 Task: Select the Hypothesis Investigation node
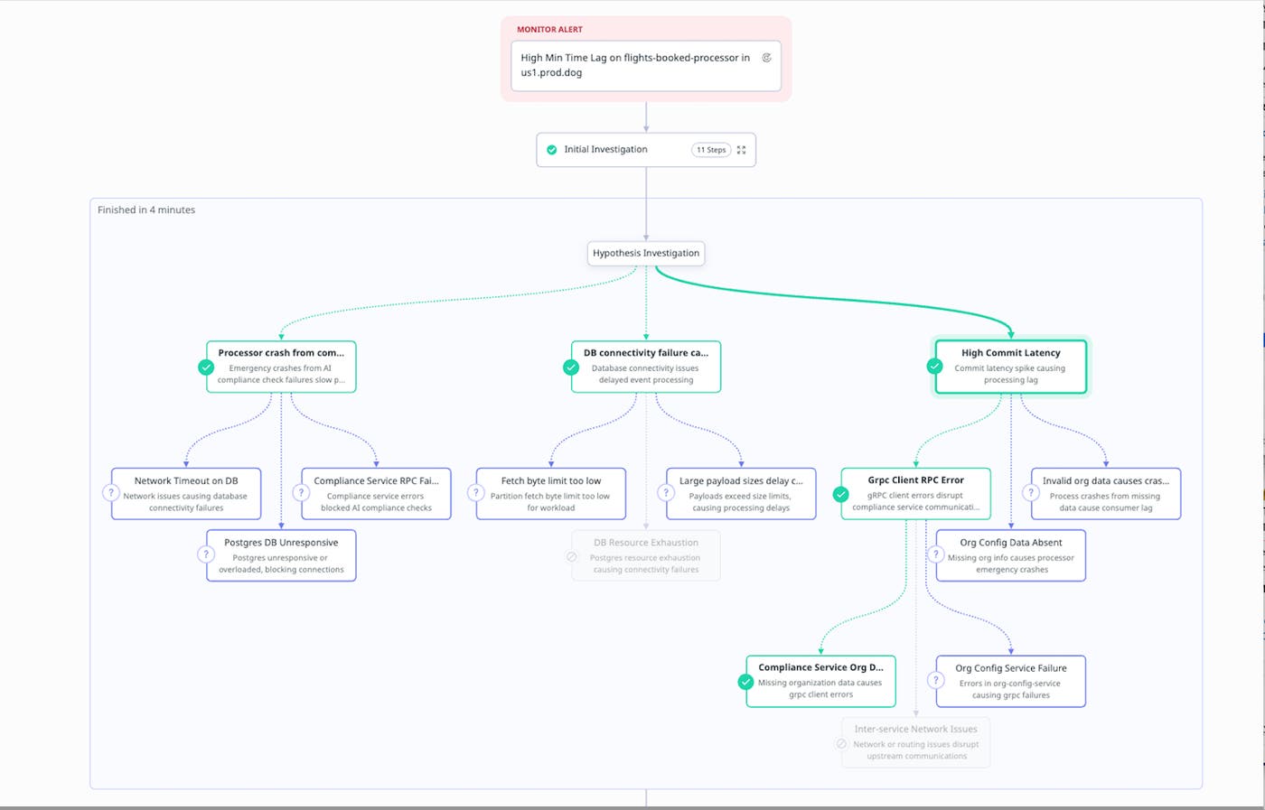click(x=646, y=253)
